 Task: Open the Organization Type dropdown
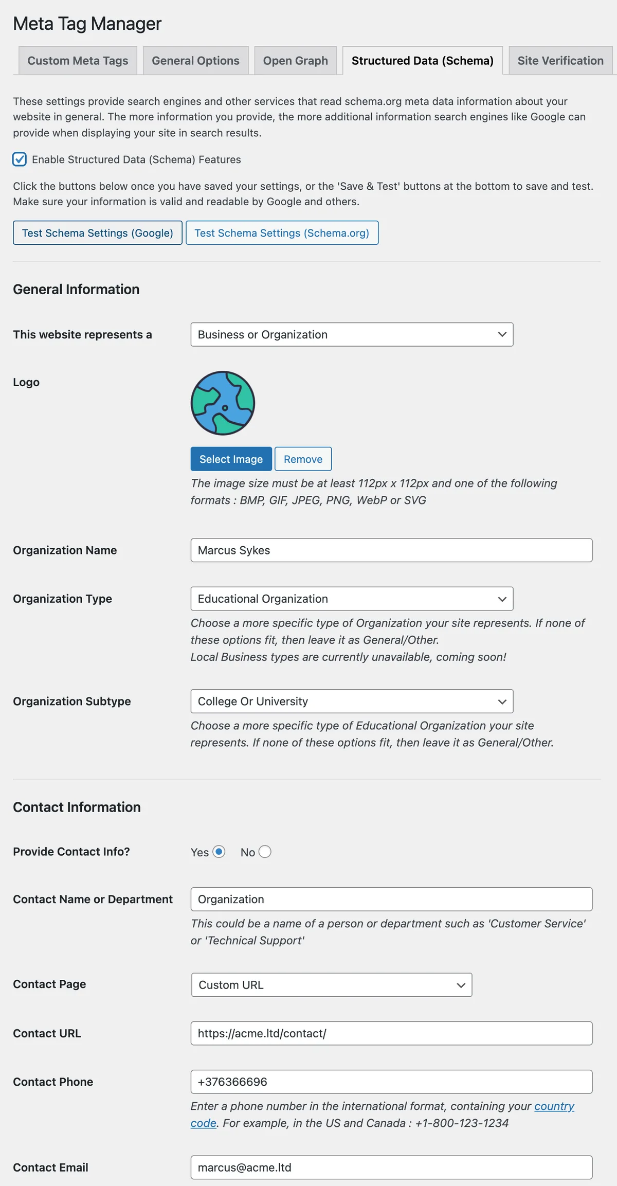pos(352,599)
